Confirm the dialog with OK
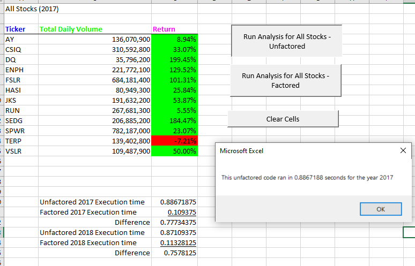 pyautogui.click(x=381, y=209)
